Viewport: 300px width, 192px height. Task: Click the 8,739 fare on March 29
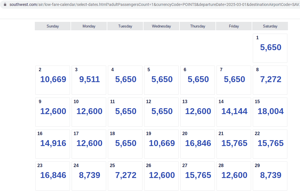pos(270,175)
